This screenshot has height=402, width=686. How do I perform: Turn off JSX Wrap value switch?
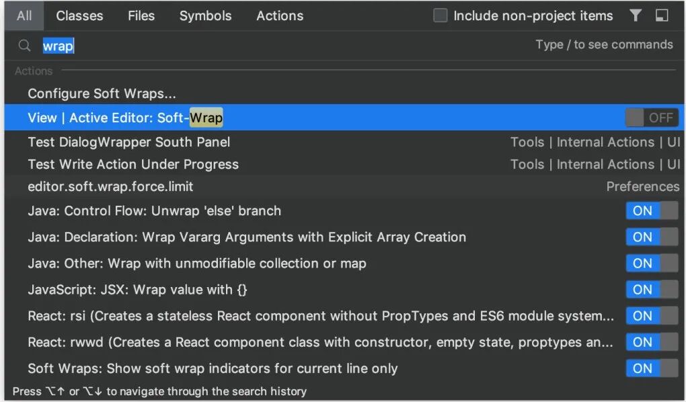point(651,290)
